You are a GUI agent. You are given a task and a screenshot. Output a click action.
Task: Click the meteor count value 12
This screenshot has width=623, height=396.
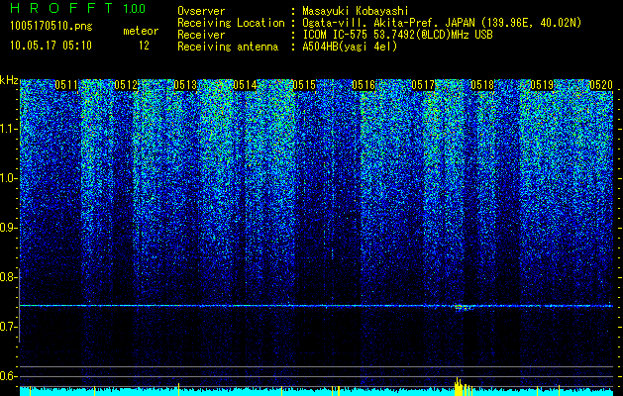coord(144,46)
